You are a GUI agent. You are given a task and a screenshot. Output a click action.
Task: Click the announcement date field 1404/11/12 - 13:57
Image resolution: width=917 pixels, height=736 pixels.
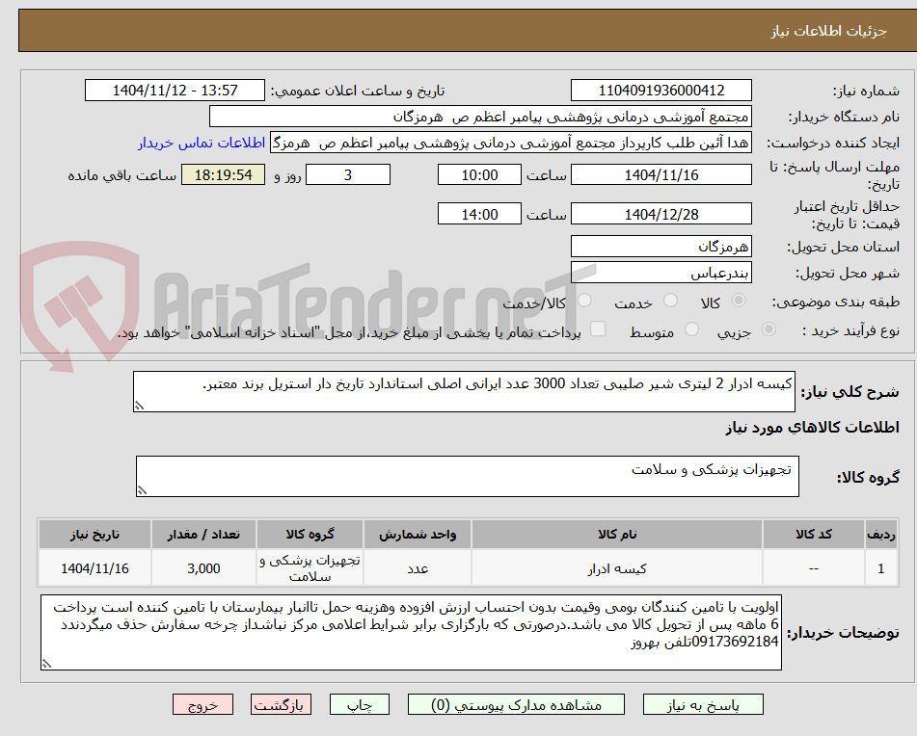tap(175, 91)
